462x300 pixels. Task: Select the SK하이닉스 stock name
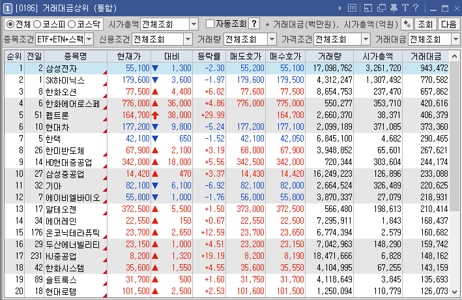coord(65,80)
